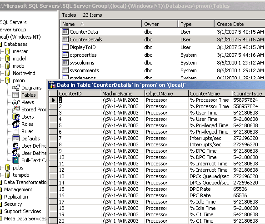Click the CounterDetails table name
The width and height of the screenshot is (265, 224).
86,40
